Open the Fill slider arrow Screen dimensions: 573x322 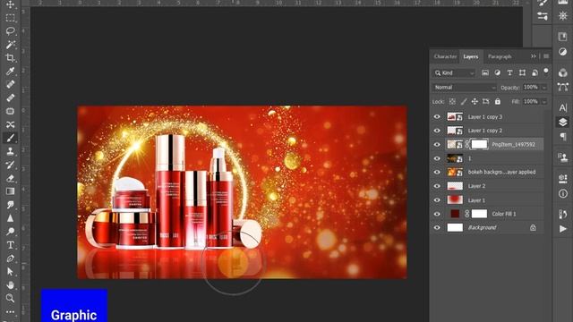pyautogui.click(x=544, y=102)
